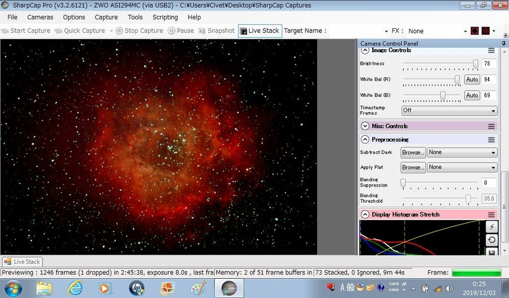Open the Timestamp Frames dropdown

click(449, 111)
